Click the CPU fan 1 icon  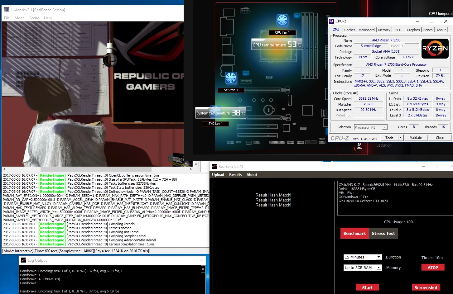(x=282, y=20)
